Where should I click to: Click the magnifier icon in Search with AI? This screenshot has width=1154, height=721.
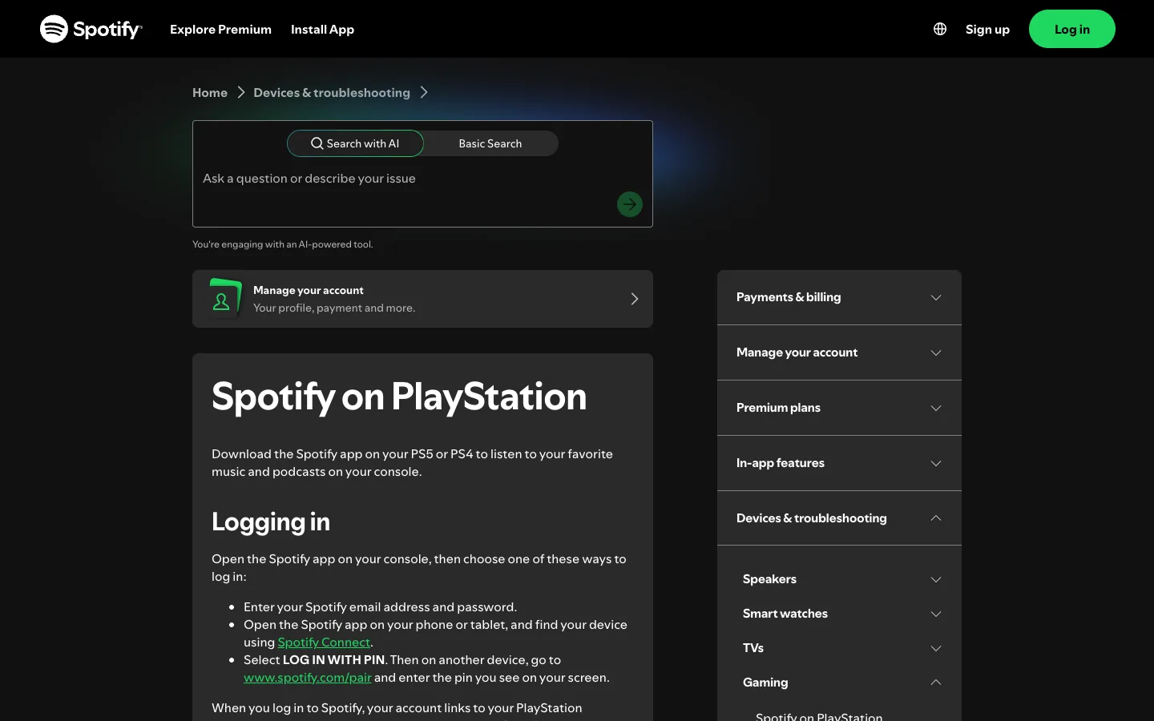[x=317, y=143]
